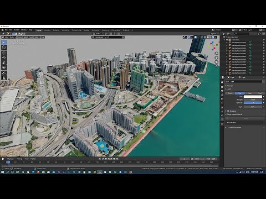The height and width of the screenshot is (199, 266).
Task: Toggle the pin in properties breadcrumb
Action: coord(263,77)
